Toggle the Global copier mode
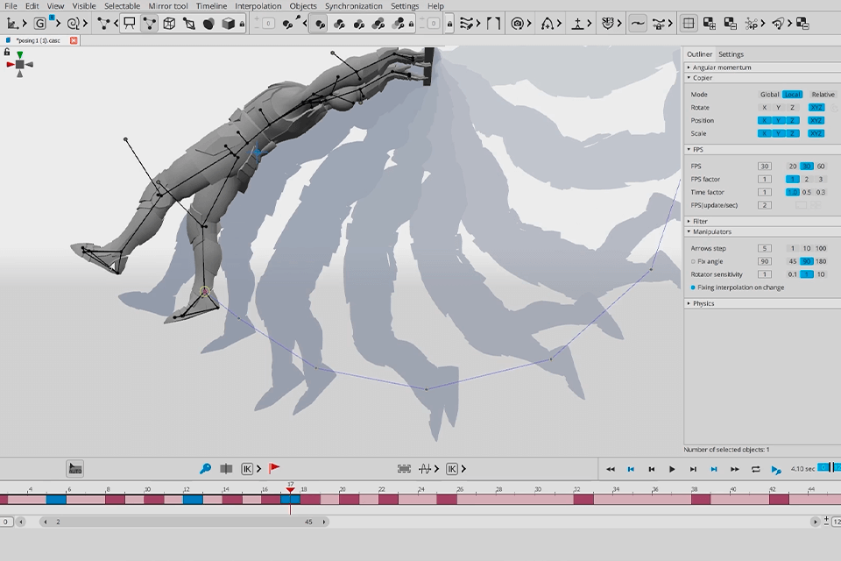Screen dimensions: 841x561 tap(769, 95)
